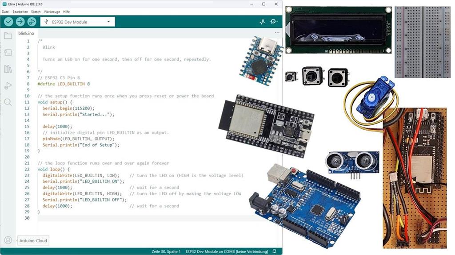
Task: Click the 'void setup() {' line
Action: tap(55, 102)
